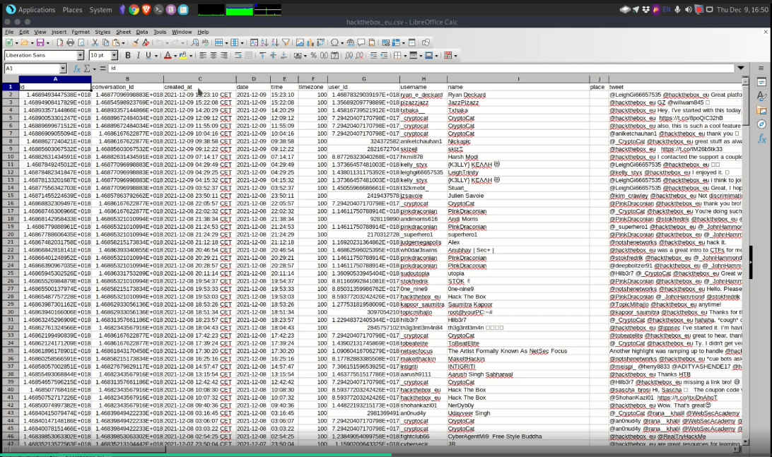Toggle Align Right

(x=224, y=56)
